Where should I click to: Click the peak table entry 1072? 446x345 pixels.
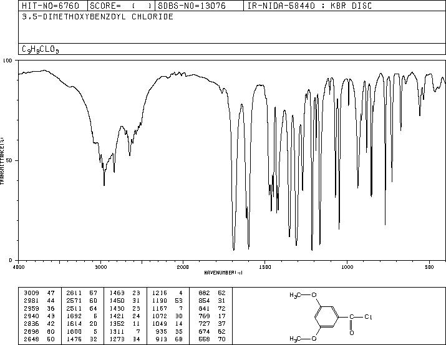coord(160,316)
